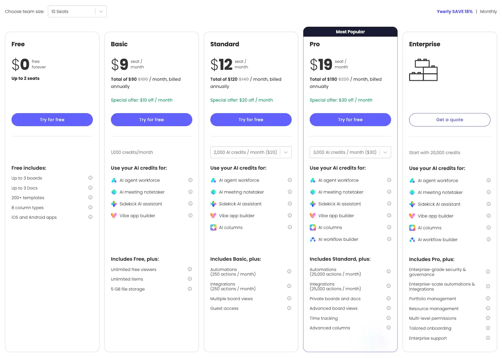This screenshot has height=358, width=502.
Task: Click Start with 20,000 credits text
Action: pos(435,153)
